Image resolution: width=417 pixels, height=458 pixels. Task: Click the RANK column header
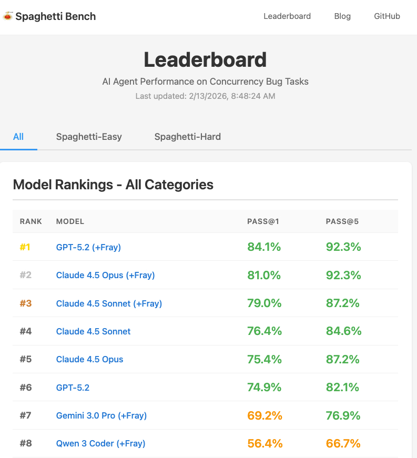[31, 221]
